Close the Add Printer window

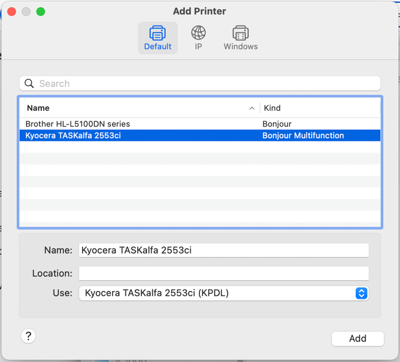coord(12,12)
